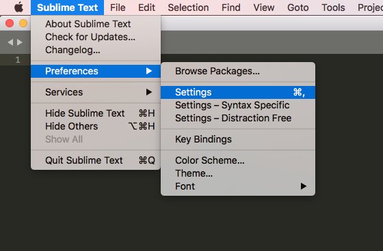Image resolution: width=383 pixels, height=251 pixels.
Task: Open the Goto menu
Action: [298, 8]
